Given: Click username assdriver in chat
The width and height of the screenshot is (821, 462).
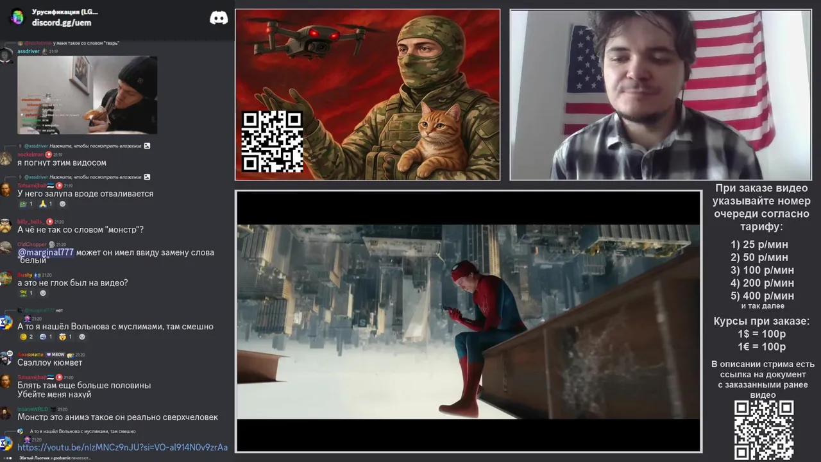Looking at the screenshot, I should click(28, 51).
